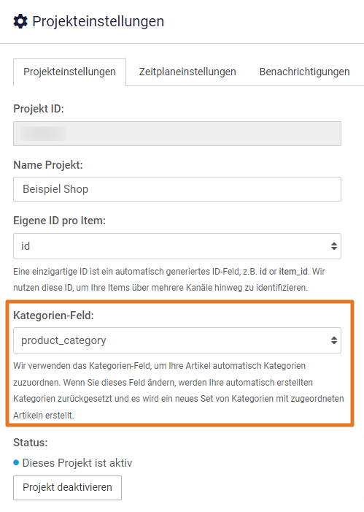Click the gear icon beside the Projekteinstellungen heading
The width and height of the screenshot is (364, 512).
pos(20,22)
